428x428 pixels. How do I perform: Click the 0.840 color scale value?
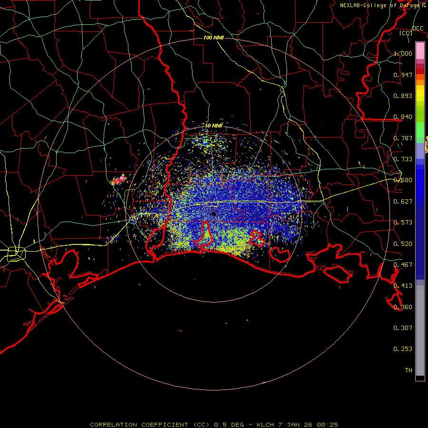[403, 117]
